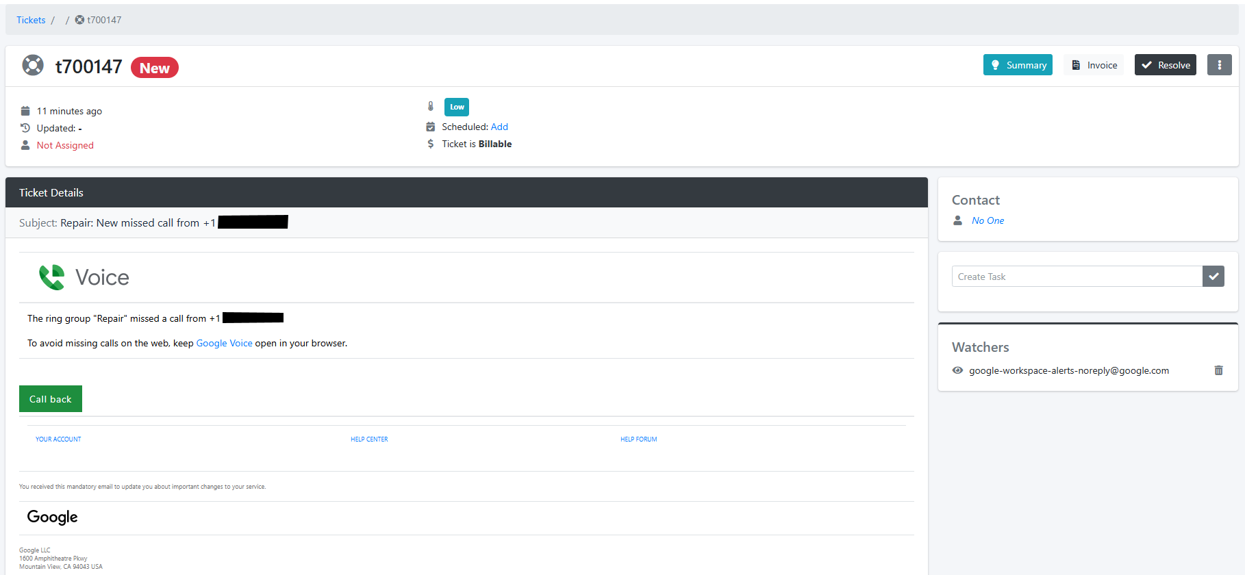Click the history icon beside Updated

click(25, 128)
